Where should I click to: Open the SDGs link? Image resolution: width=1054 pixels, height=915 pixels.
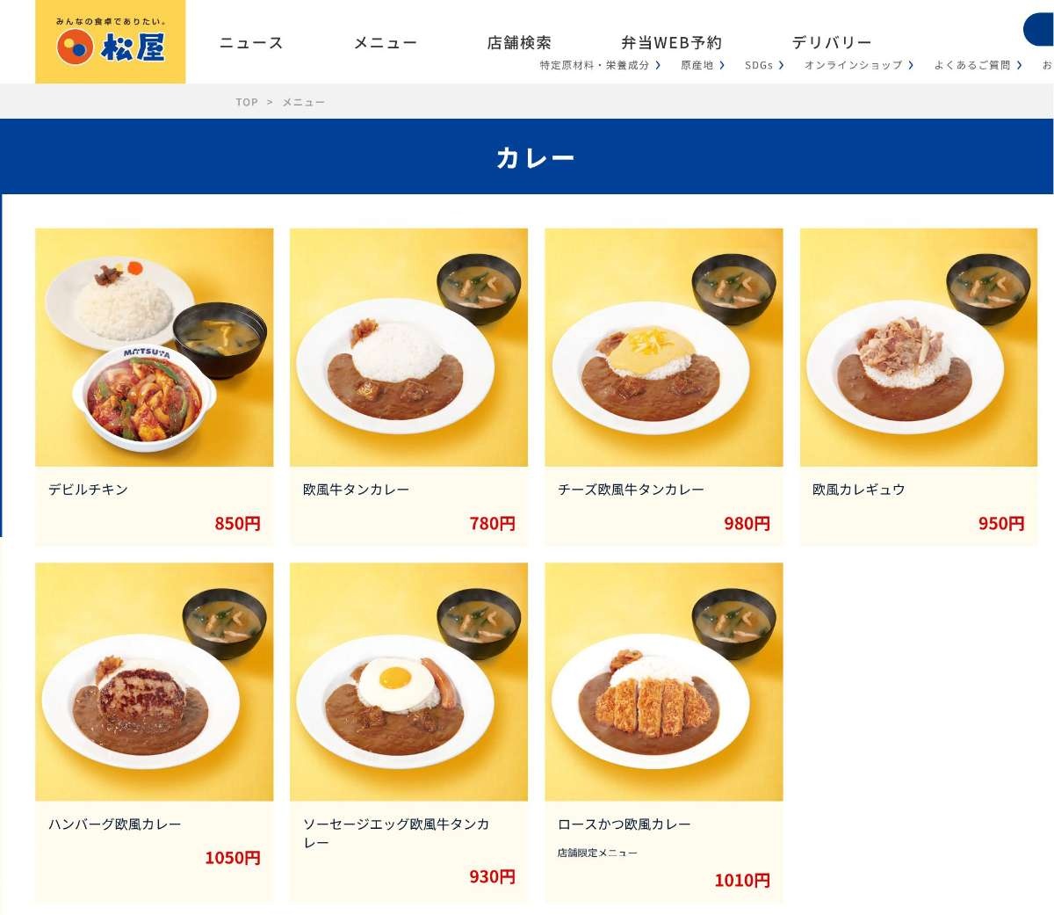pyautogui.click(x=764, y=65)
